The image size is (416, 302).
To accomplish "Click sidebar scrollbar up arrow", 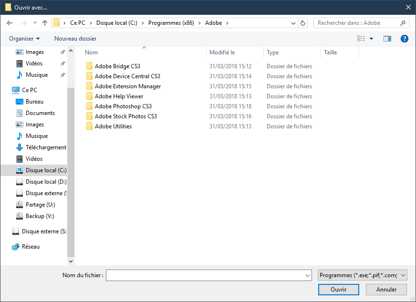I will point(71,51).
